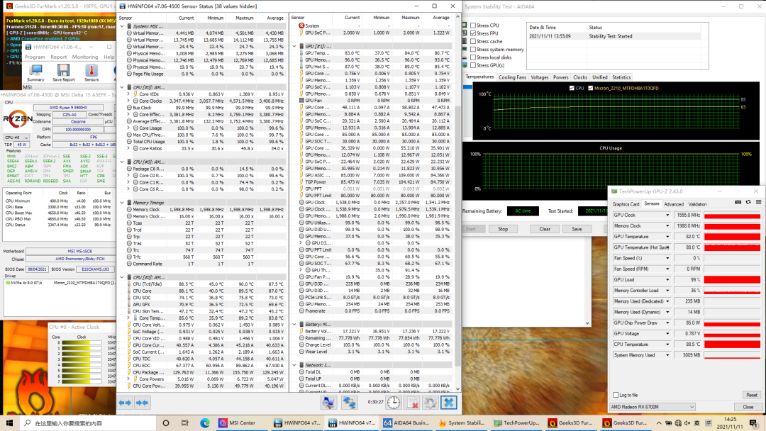Open GPU Clock sensor dropdown in GPU-Z
The width and height of the screenshot is (766, 431).
point(667,216)
